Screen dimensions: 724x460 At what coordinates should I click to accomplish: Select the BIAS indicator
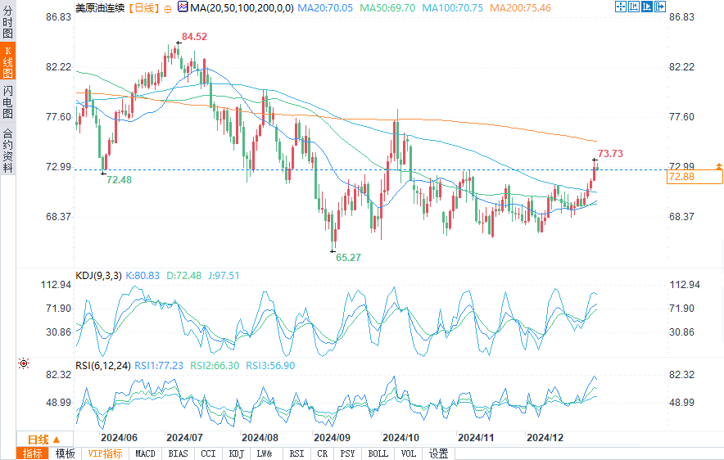click(179, 453)
